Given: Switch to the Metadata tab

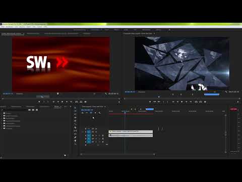Looking at the screenshot, I should (x=87, y=33).
